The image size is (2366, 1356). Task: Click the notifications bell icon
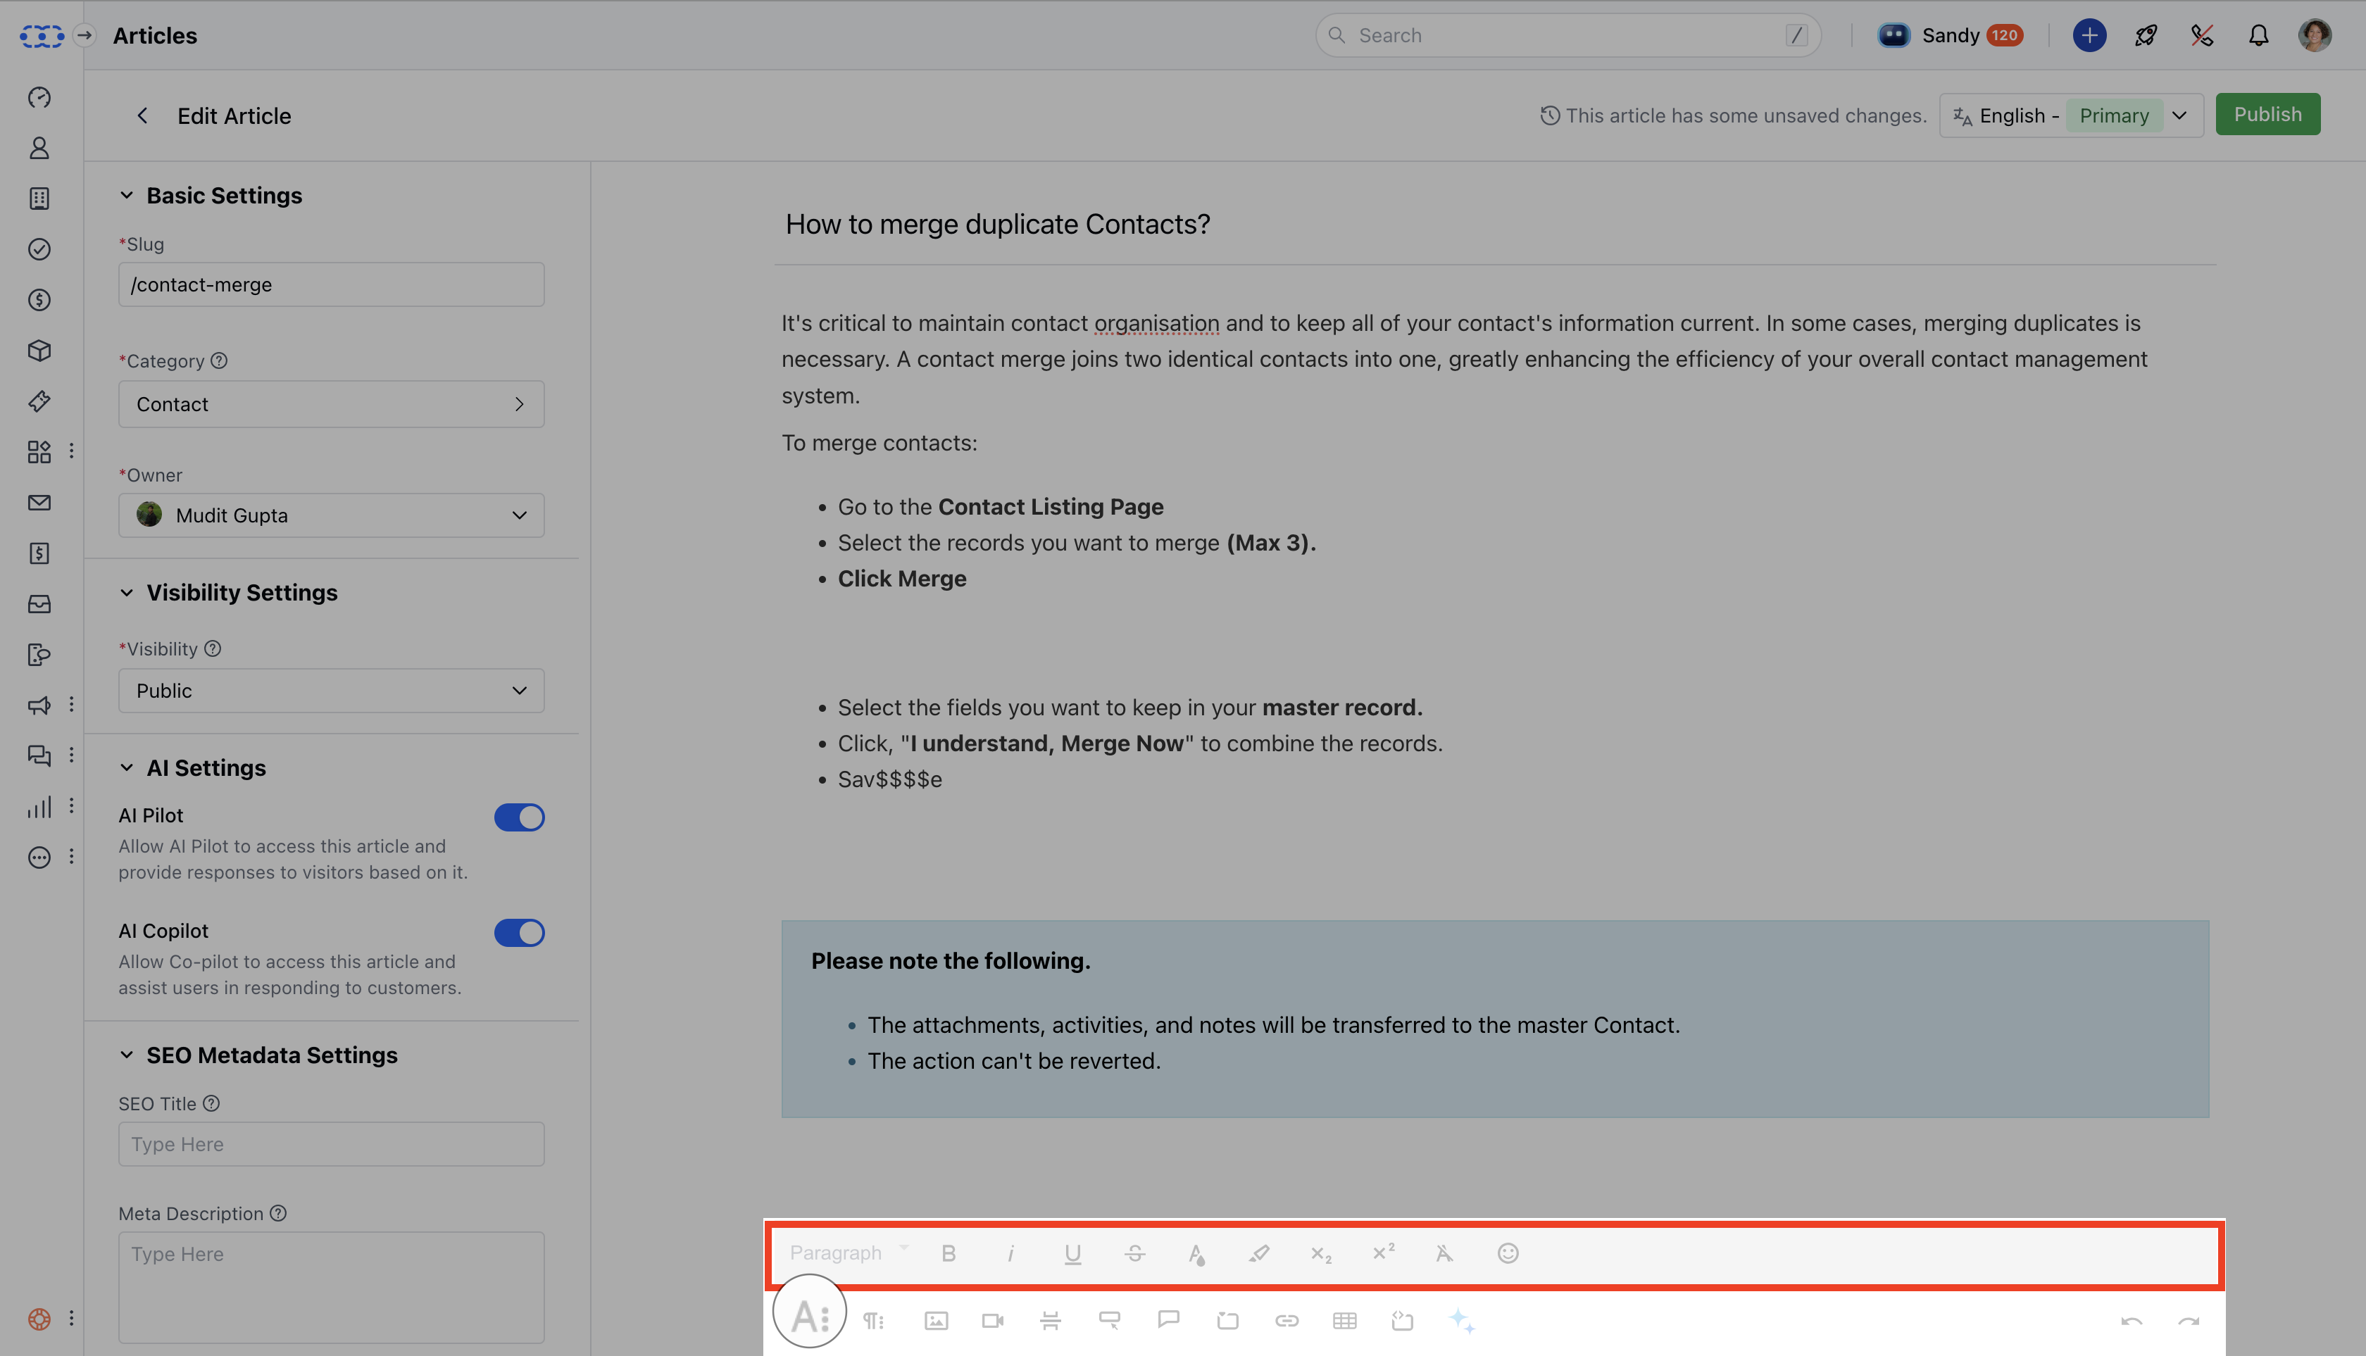pos(2258,35)
